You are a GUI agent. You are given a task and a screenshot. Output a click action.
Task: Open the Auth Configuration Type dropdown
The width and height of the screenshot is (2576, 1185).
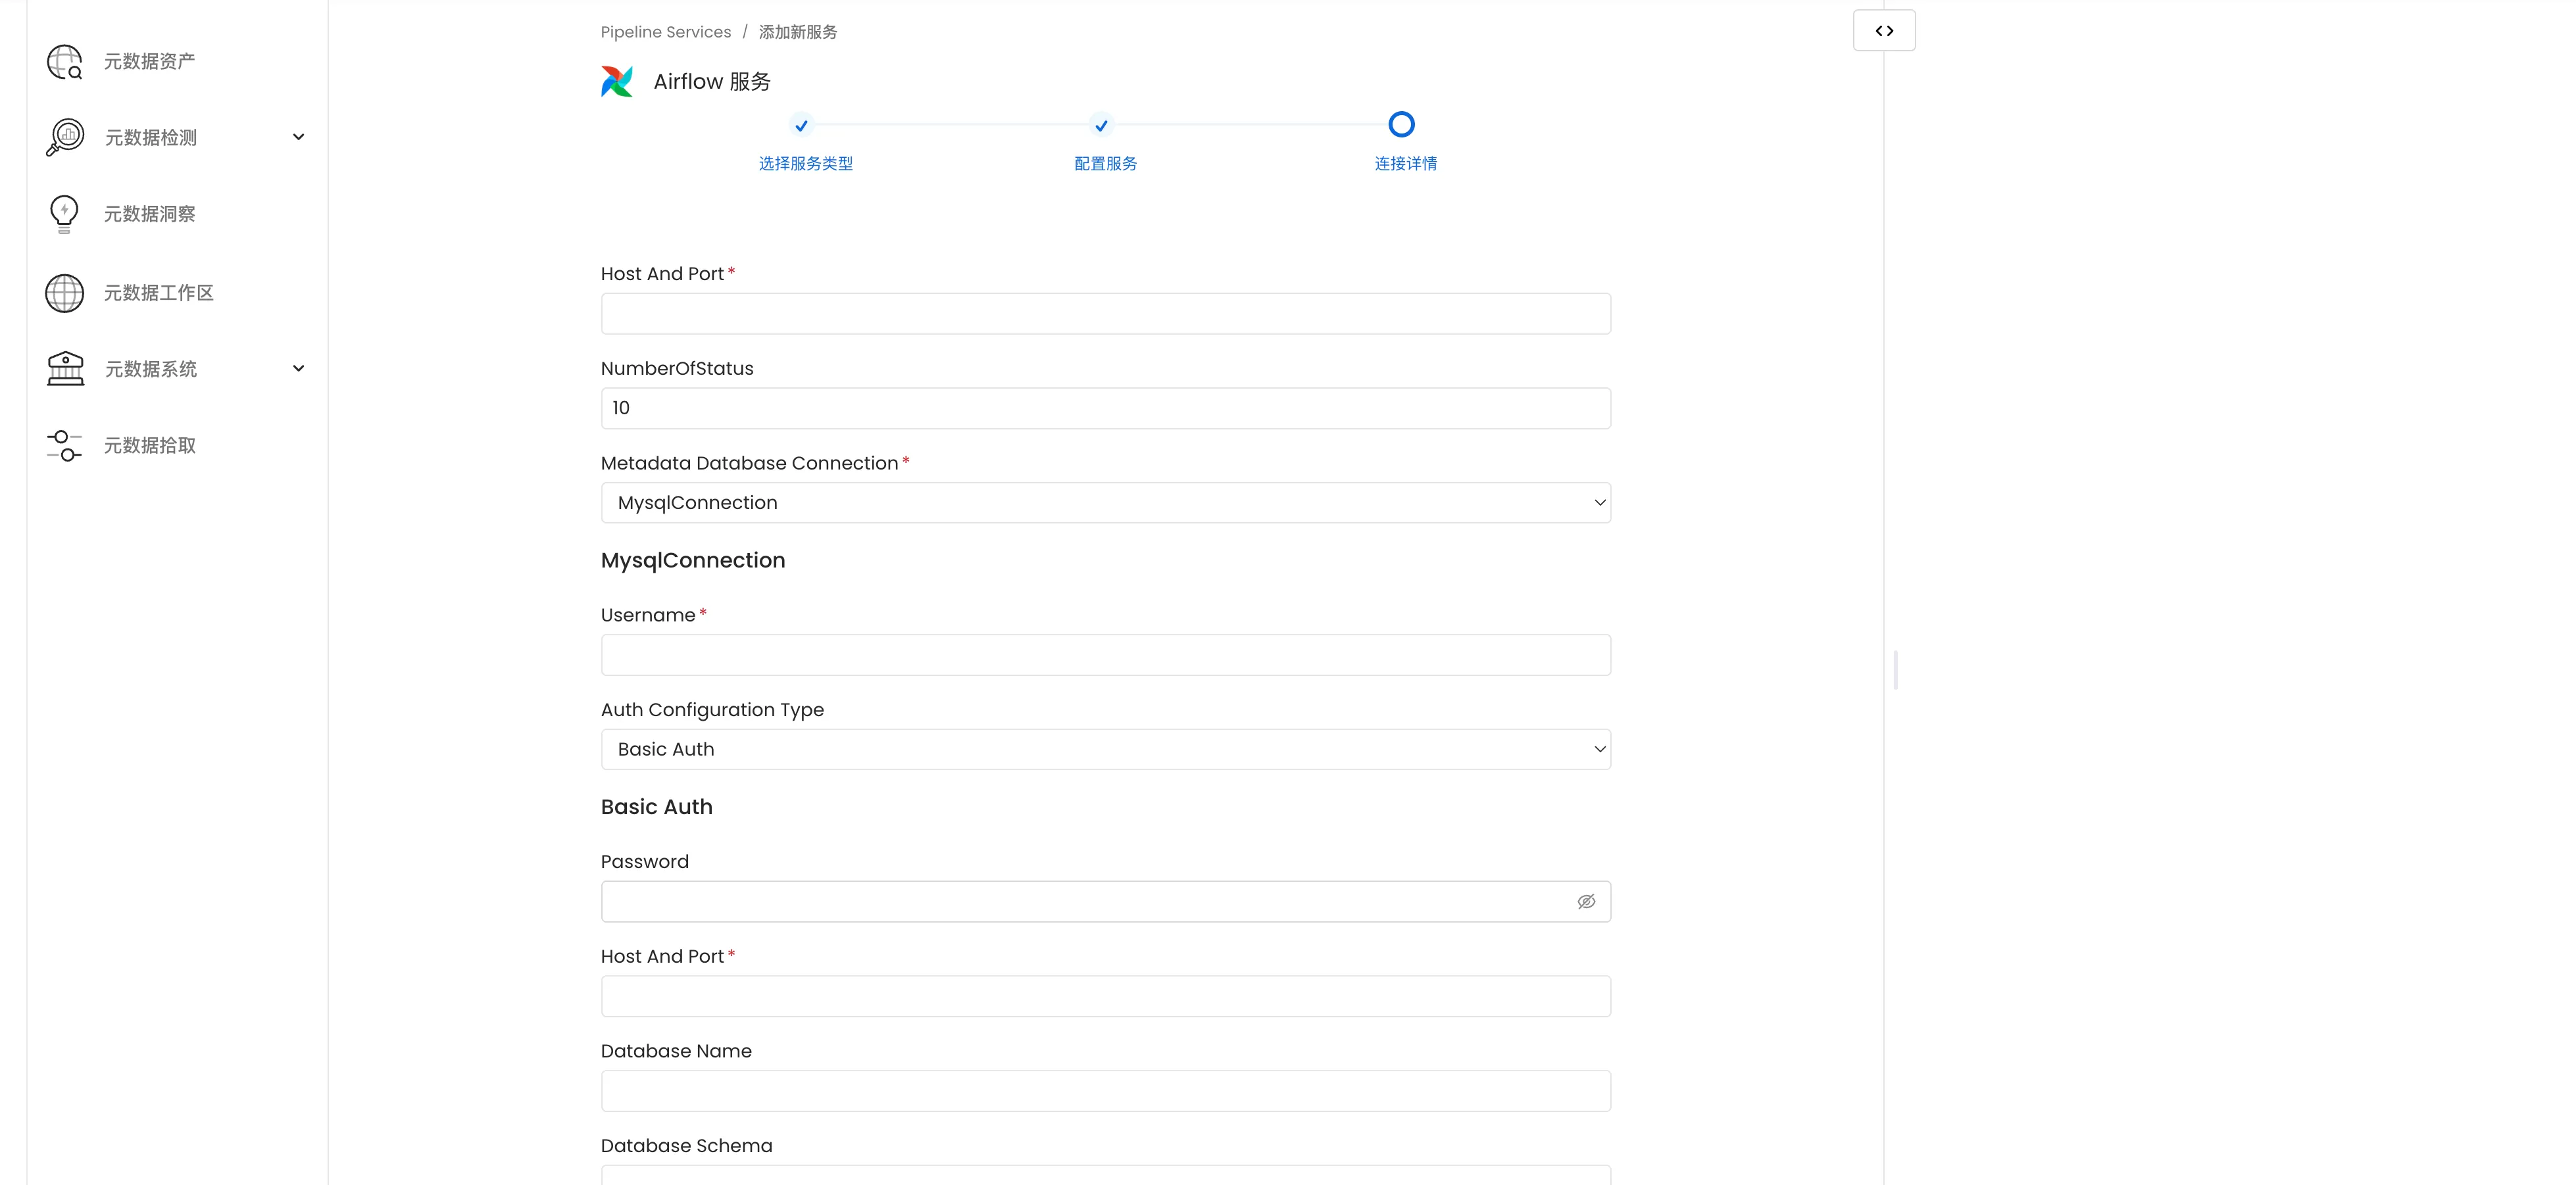(1105, 750)
